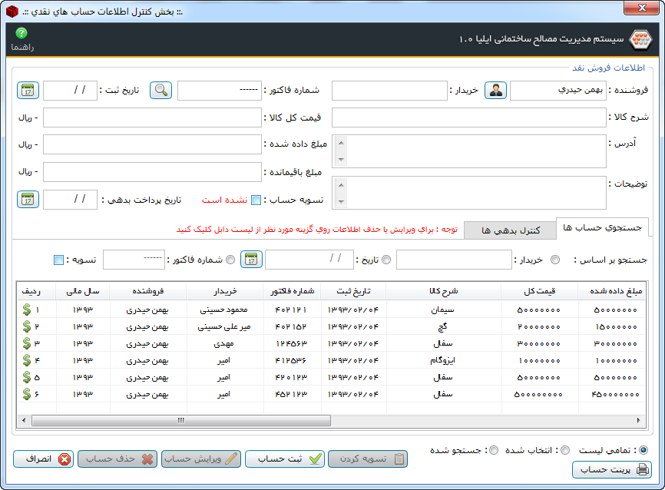Open calendar for debt payment date
The height and width of the screenshot is (490, 665).
(x=28, y=200)
